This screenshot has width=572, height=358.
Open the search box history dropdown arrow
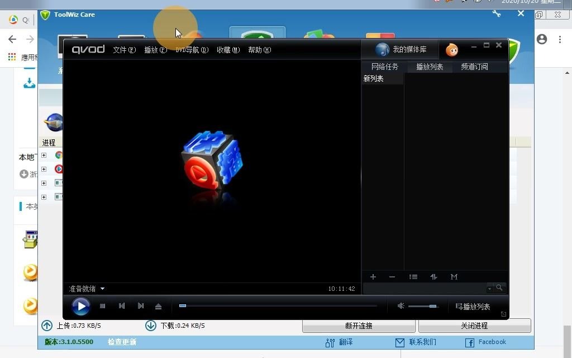pos(489,287)
